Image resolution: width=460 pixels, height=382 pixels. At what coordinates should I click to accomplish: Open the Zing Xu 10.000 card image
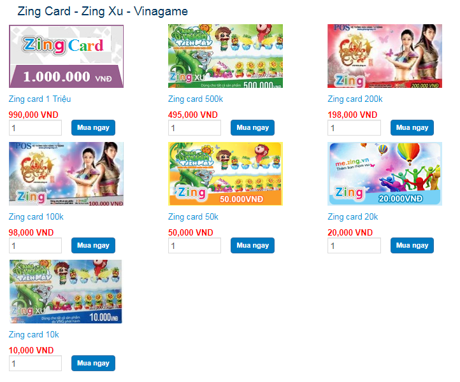(66, 292)
